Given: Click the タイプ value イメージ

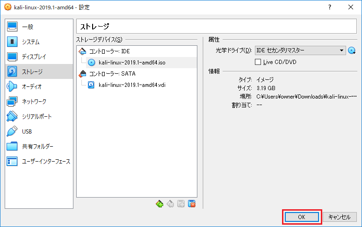Looking at the screenshot, I should pos(265,80).
